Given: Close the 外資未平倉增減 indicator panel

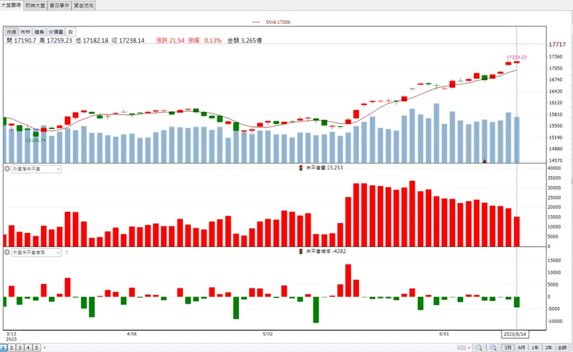Looking at the screenshot, I should [7, 252].
